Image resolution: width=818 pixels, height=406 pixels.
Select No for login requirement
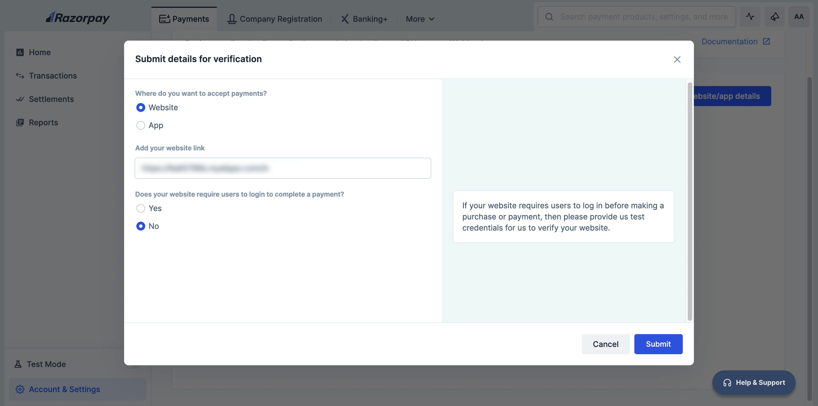pyautogui.click(x=141, y=226)
